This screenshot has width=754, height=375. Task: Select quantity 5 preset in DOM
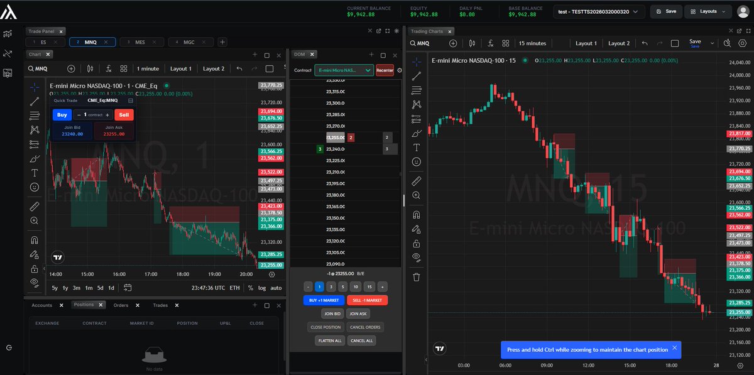[x=342, y=286]
